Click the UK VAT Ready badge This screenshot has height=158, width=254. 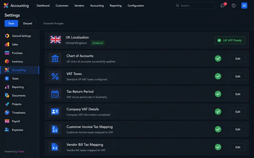230,40
